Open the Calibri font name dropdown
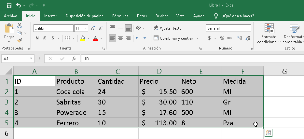The image size is (304, 139). pyautogui.click(x=71, y=28)
